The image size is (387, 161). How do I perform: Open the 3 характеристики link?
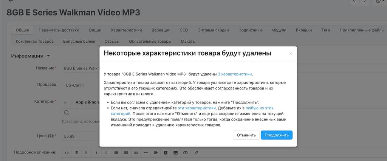click(235, 74)
